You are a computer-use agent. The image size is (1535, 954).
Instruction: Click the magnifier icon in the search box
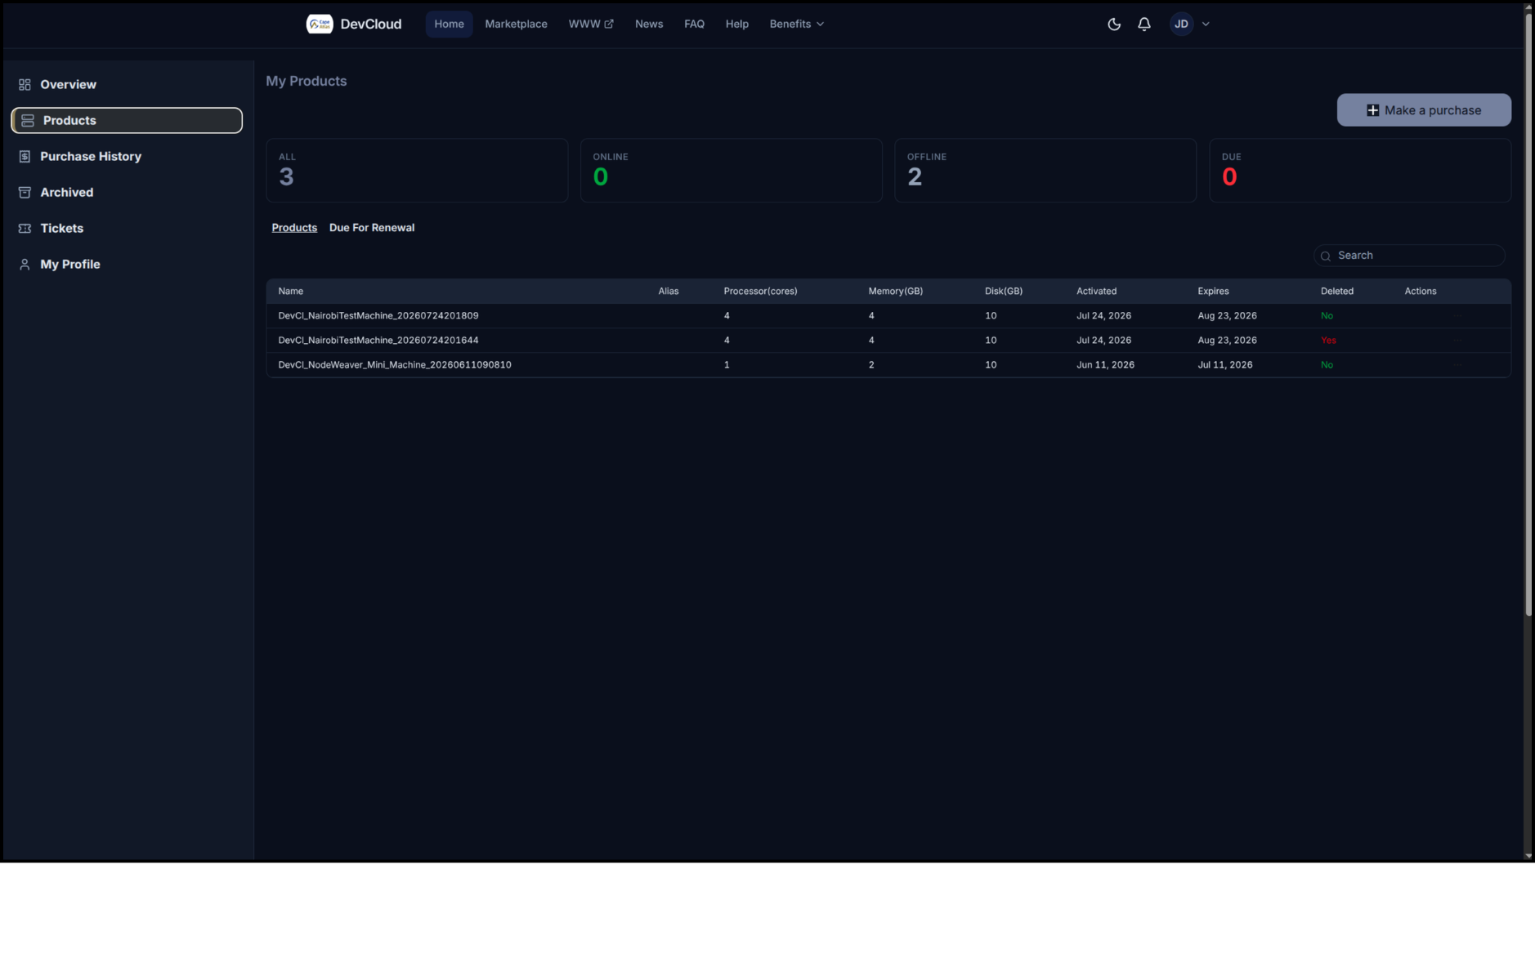pyautogui.click(x=1325, y=256)
